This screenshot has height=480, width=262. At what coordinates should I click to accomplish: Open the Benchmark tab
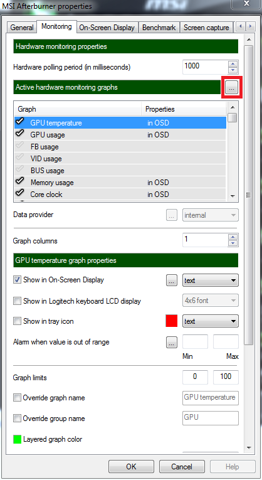(159, 27)
